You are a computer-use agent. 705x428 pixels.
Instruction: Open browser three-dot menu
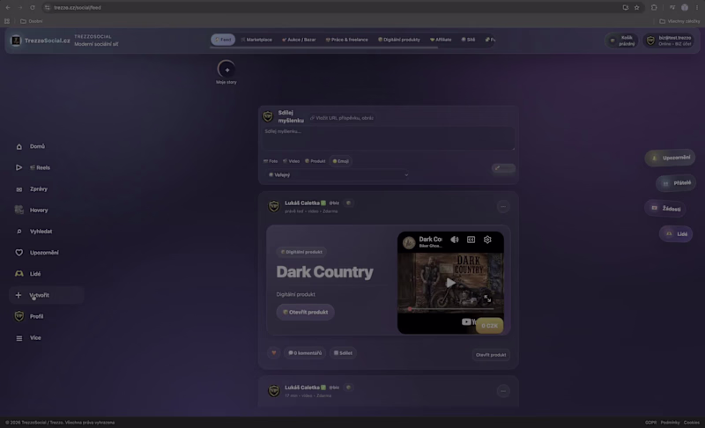pos(697,8)
